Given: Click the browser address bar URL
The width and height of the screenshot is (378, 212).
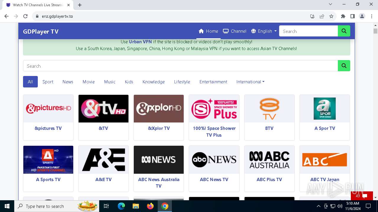Looking at the screenshot, I should pos(57,16).
